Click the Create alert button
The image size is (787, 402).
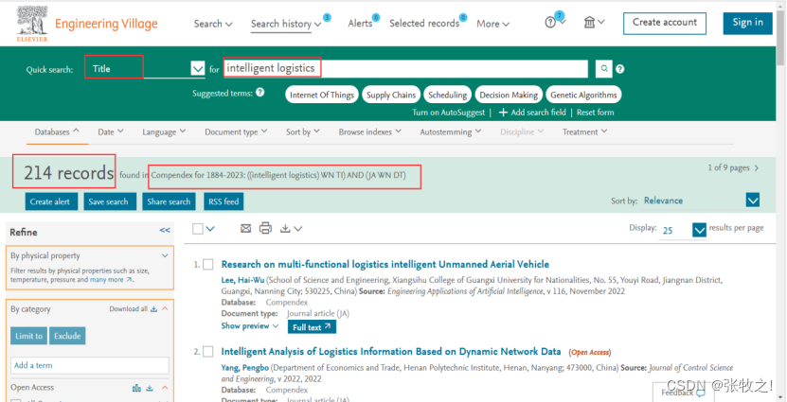[51, 201]
